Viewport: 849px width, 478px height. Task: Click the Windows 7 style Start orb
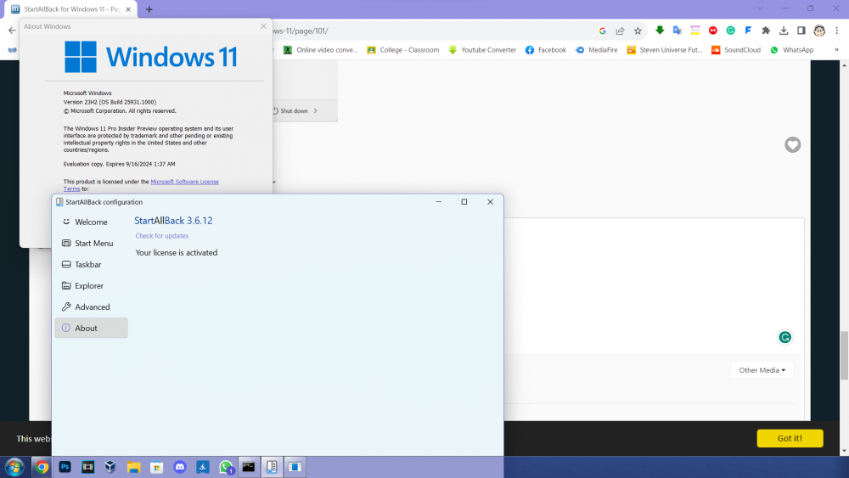point(14,467)
